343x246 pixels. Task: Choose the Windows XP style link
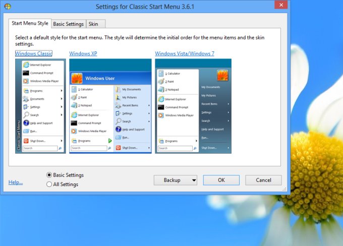[x=83, y=53]
